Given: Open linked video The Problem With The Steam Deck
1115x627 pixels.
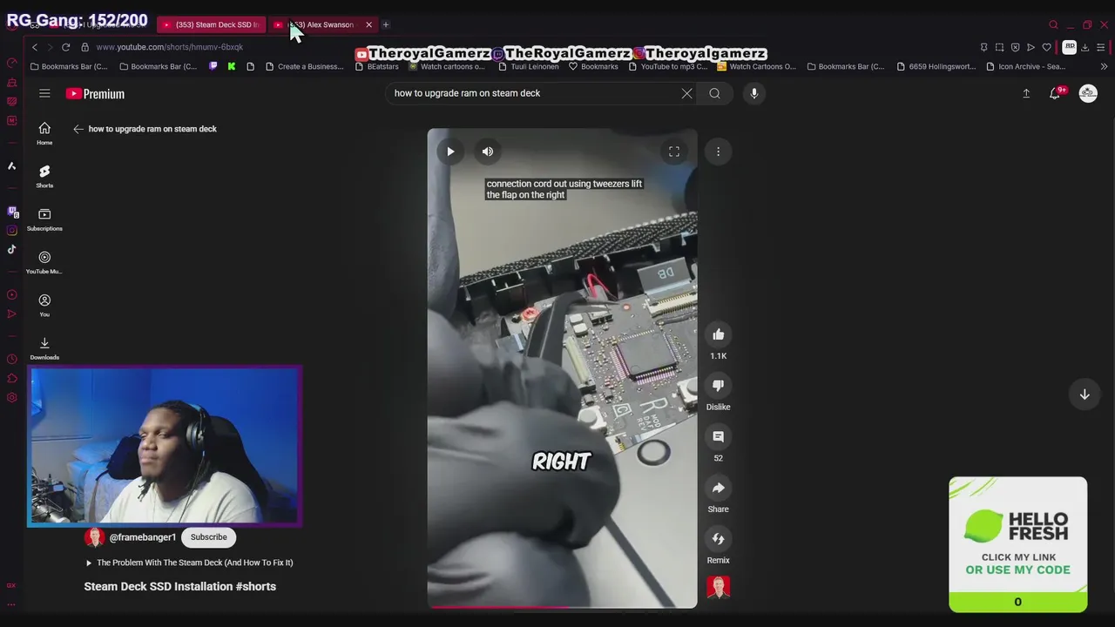Looking at the screenshot, I should 189,563.
